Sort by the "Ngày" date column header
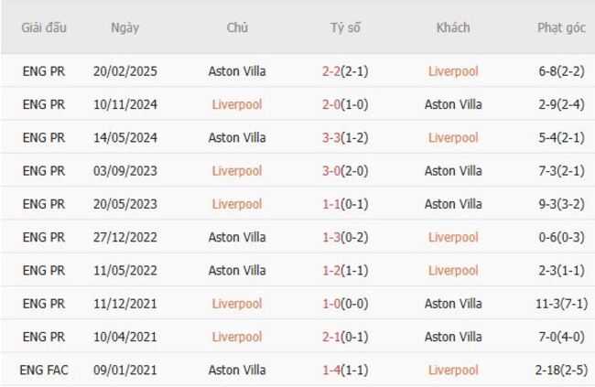 124,27
